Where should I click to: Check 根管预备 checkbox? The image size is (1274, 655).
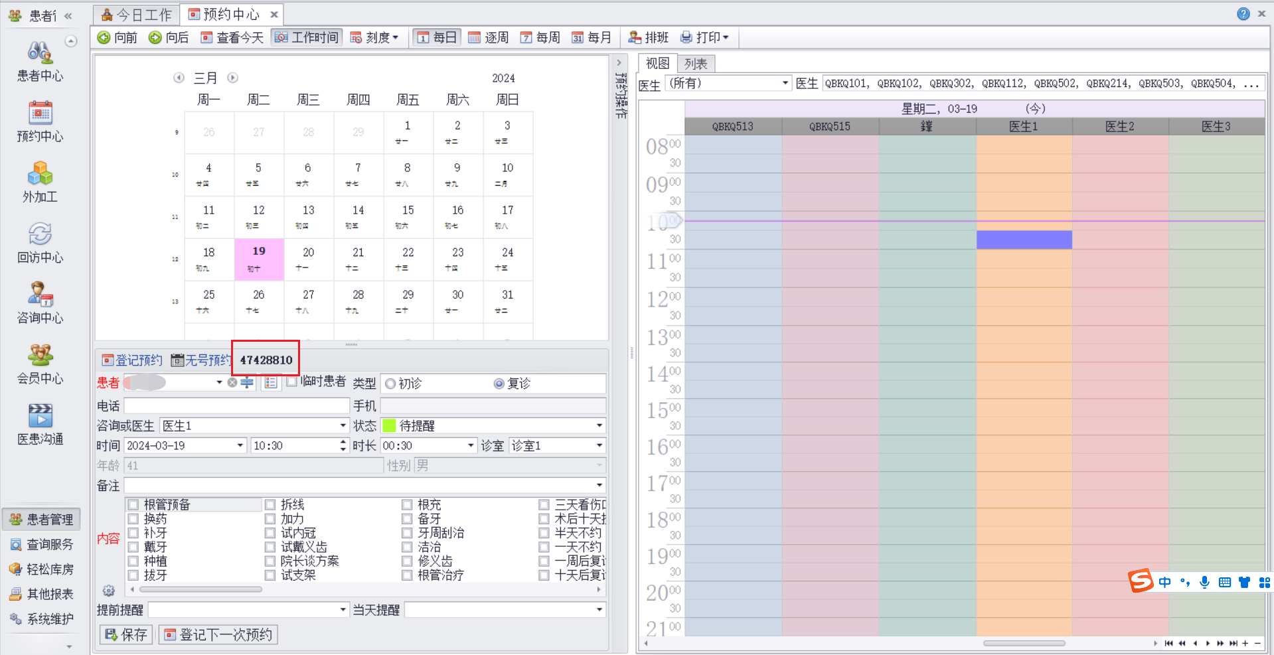[x=133, y=504]
